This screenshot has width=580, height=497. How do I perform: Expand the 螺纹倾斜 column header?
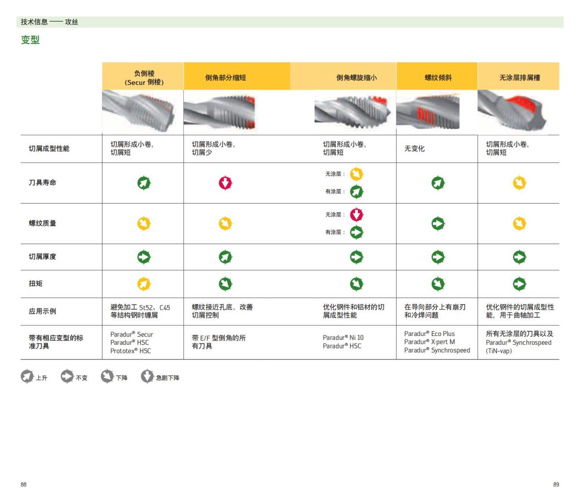click(436, 76)
